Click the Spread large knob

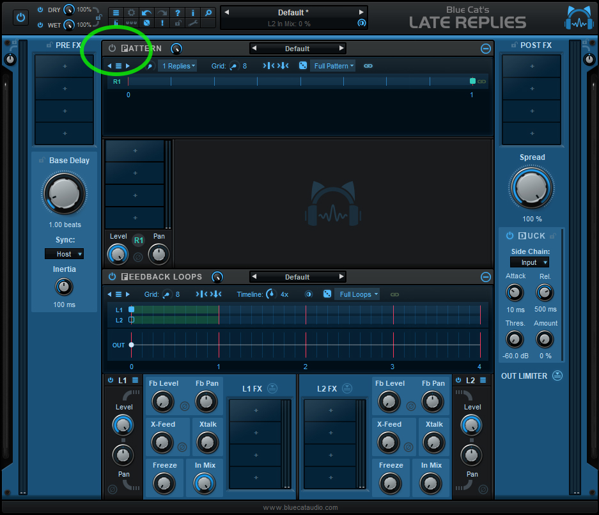click(531, 187)
